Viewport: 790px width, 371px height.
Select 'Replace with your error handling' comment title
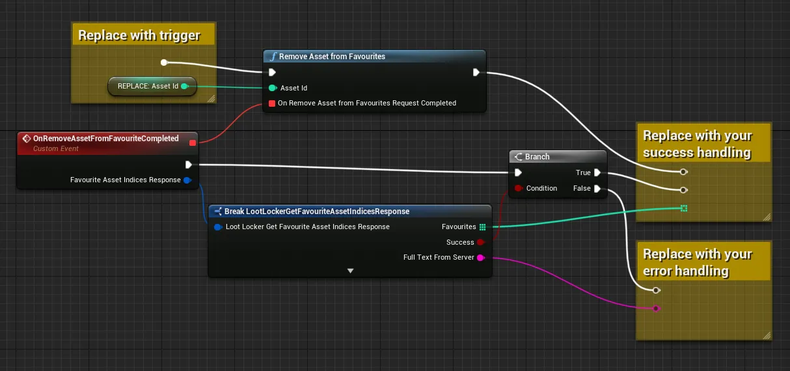(698, 262)
